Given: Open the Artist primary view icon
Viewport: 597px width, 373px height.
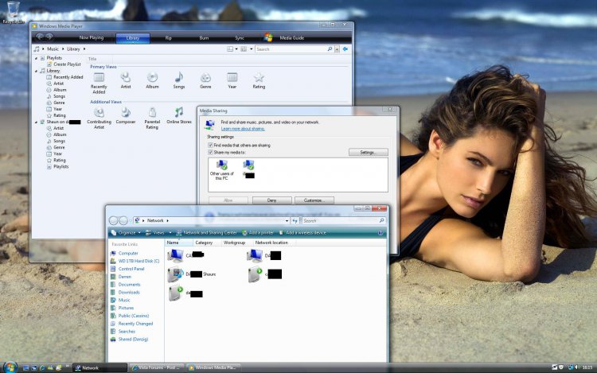Looking at the screenshot, I should [x=126, y=77].
